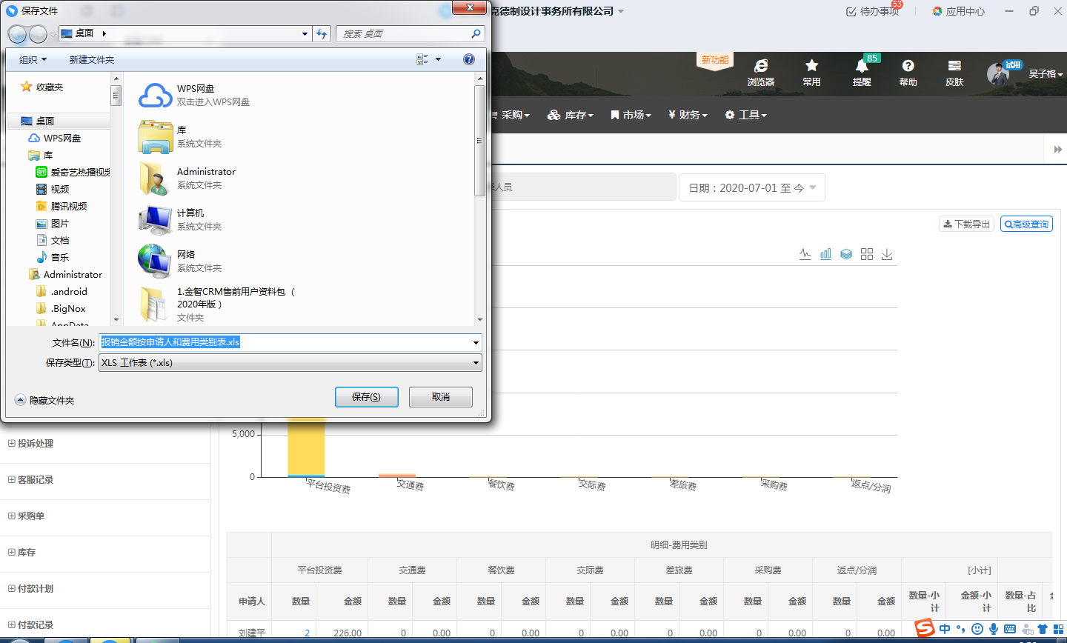Image resolution: width=1067 pixels, height=643 pixels.
Task: Select 爱奇艺热播视频 in navigation tree
Action: 73,172
